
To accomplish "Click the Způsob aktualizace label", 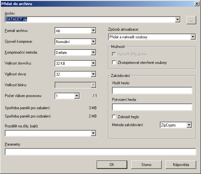I will tap(123, 29).
